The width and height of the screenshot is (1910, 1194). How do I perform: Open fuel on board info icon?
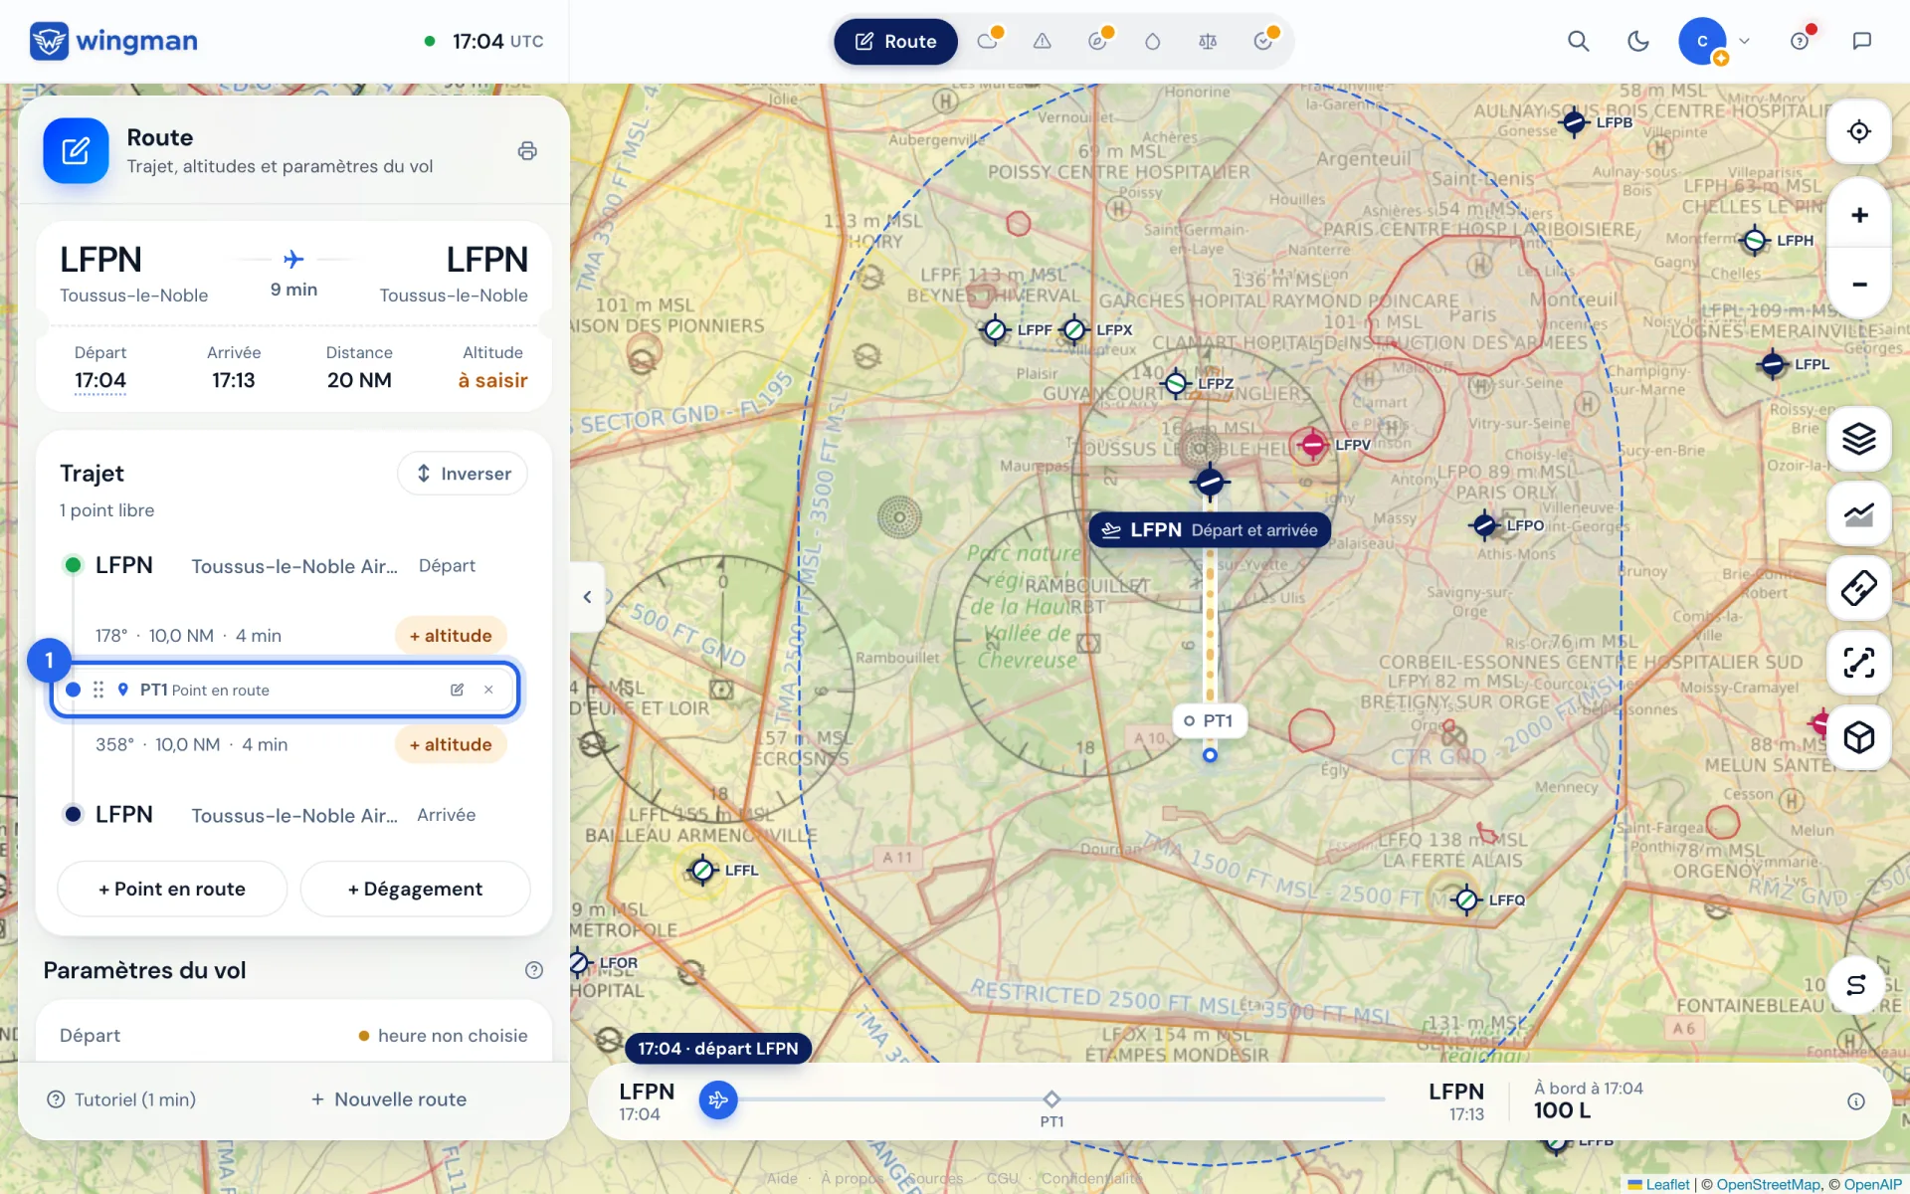click(x=1856, y=1101)
